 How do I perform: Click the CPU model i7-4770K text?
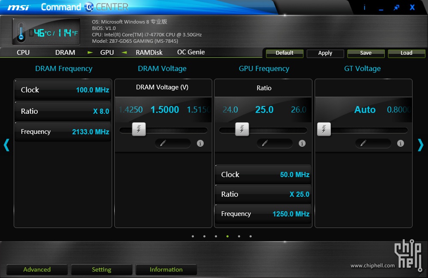pos(147,35)
